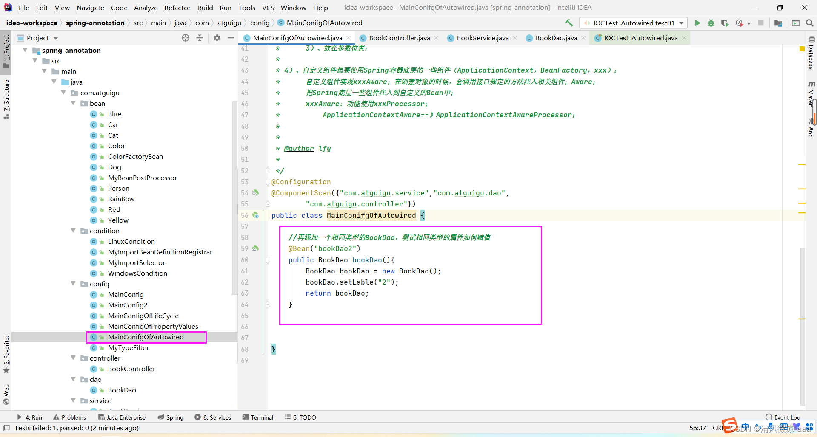Screen dimensions: 817x437
Task: Collapse the controller package folder
Action: tap(73, 358)
